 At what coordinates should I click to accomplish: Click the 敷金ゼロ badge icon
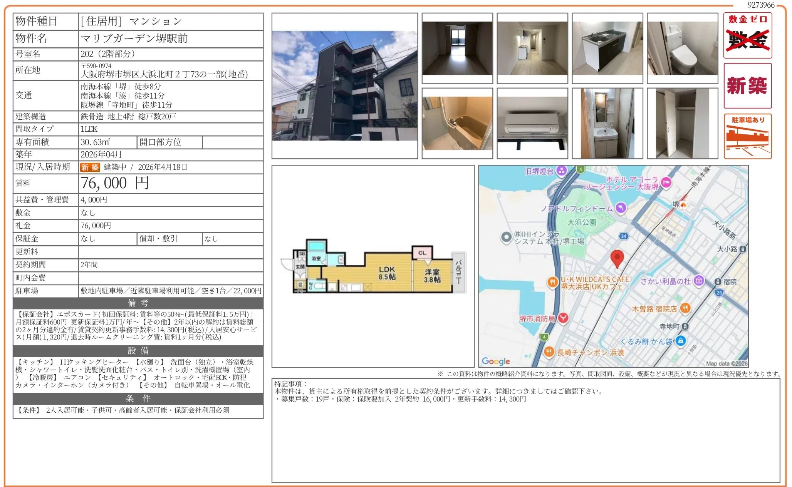coord(747,35)
